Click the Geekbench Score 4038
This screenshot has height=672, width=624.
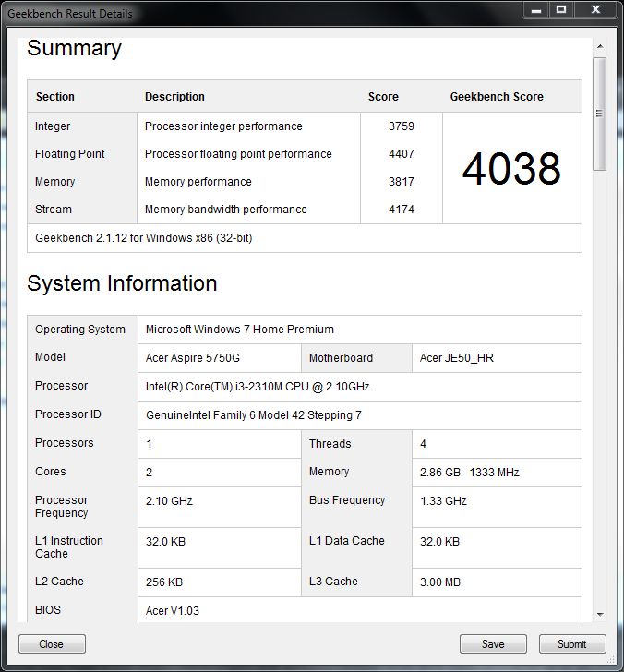(x=511, y=169)
